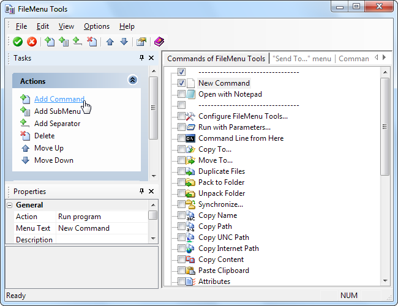Screen dimensions: 398x306
Task: Click the Delete icon in the toolbar
Action: [92, 42]
